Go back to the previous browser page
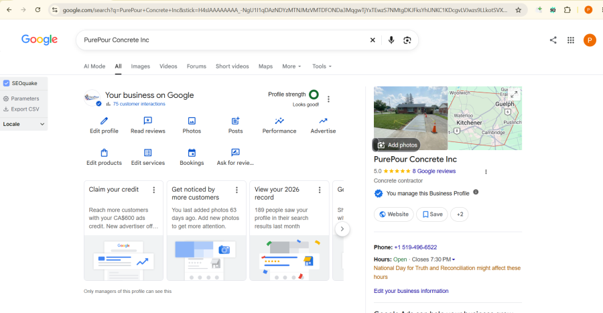Image resolution: width=603 pixels, height=313 pixels. click(x=9, y=10)
